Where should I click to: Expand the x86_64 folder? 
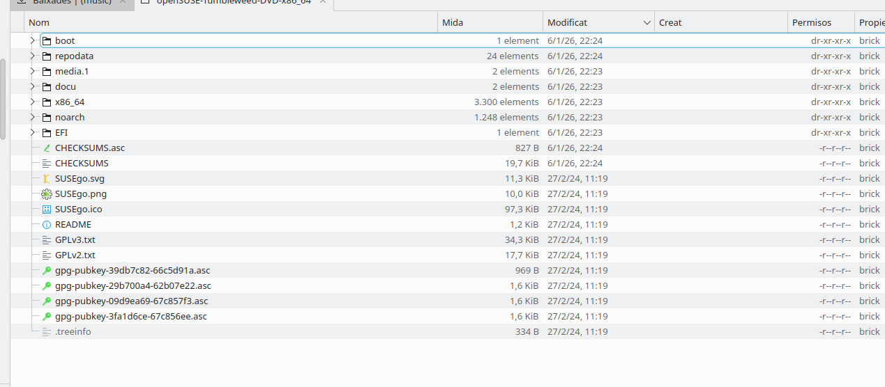[32, 102]
